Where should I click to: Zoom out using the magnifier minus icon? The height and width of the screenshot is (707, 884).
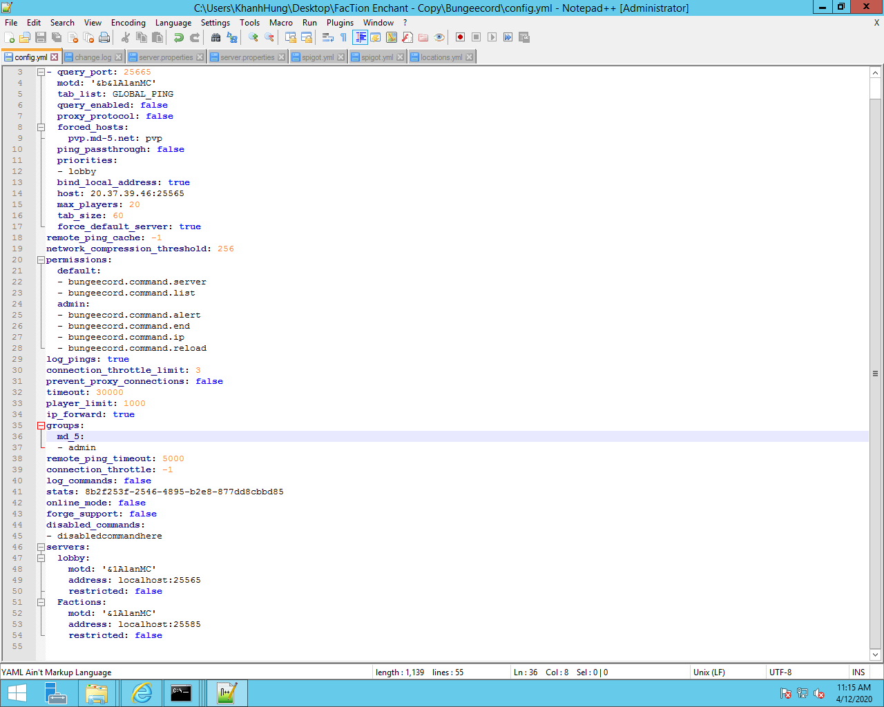pyautogui.click(x=269, y=37)
